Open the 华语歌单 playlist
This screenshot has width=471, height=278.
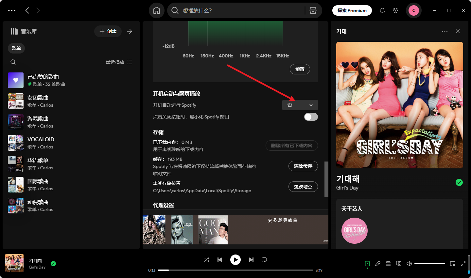(x=71, y=164)
